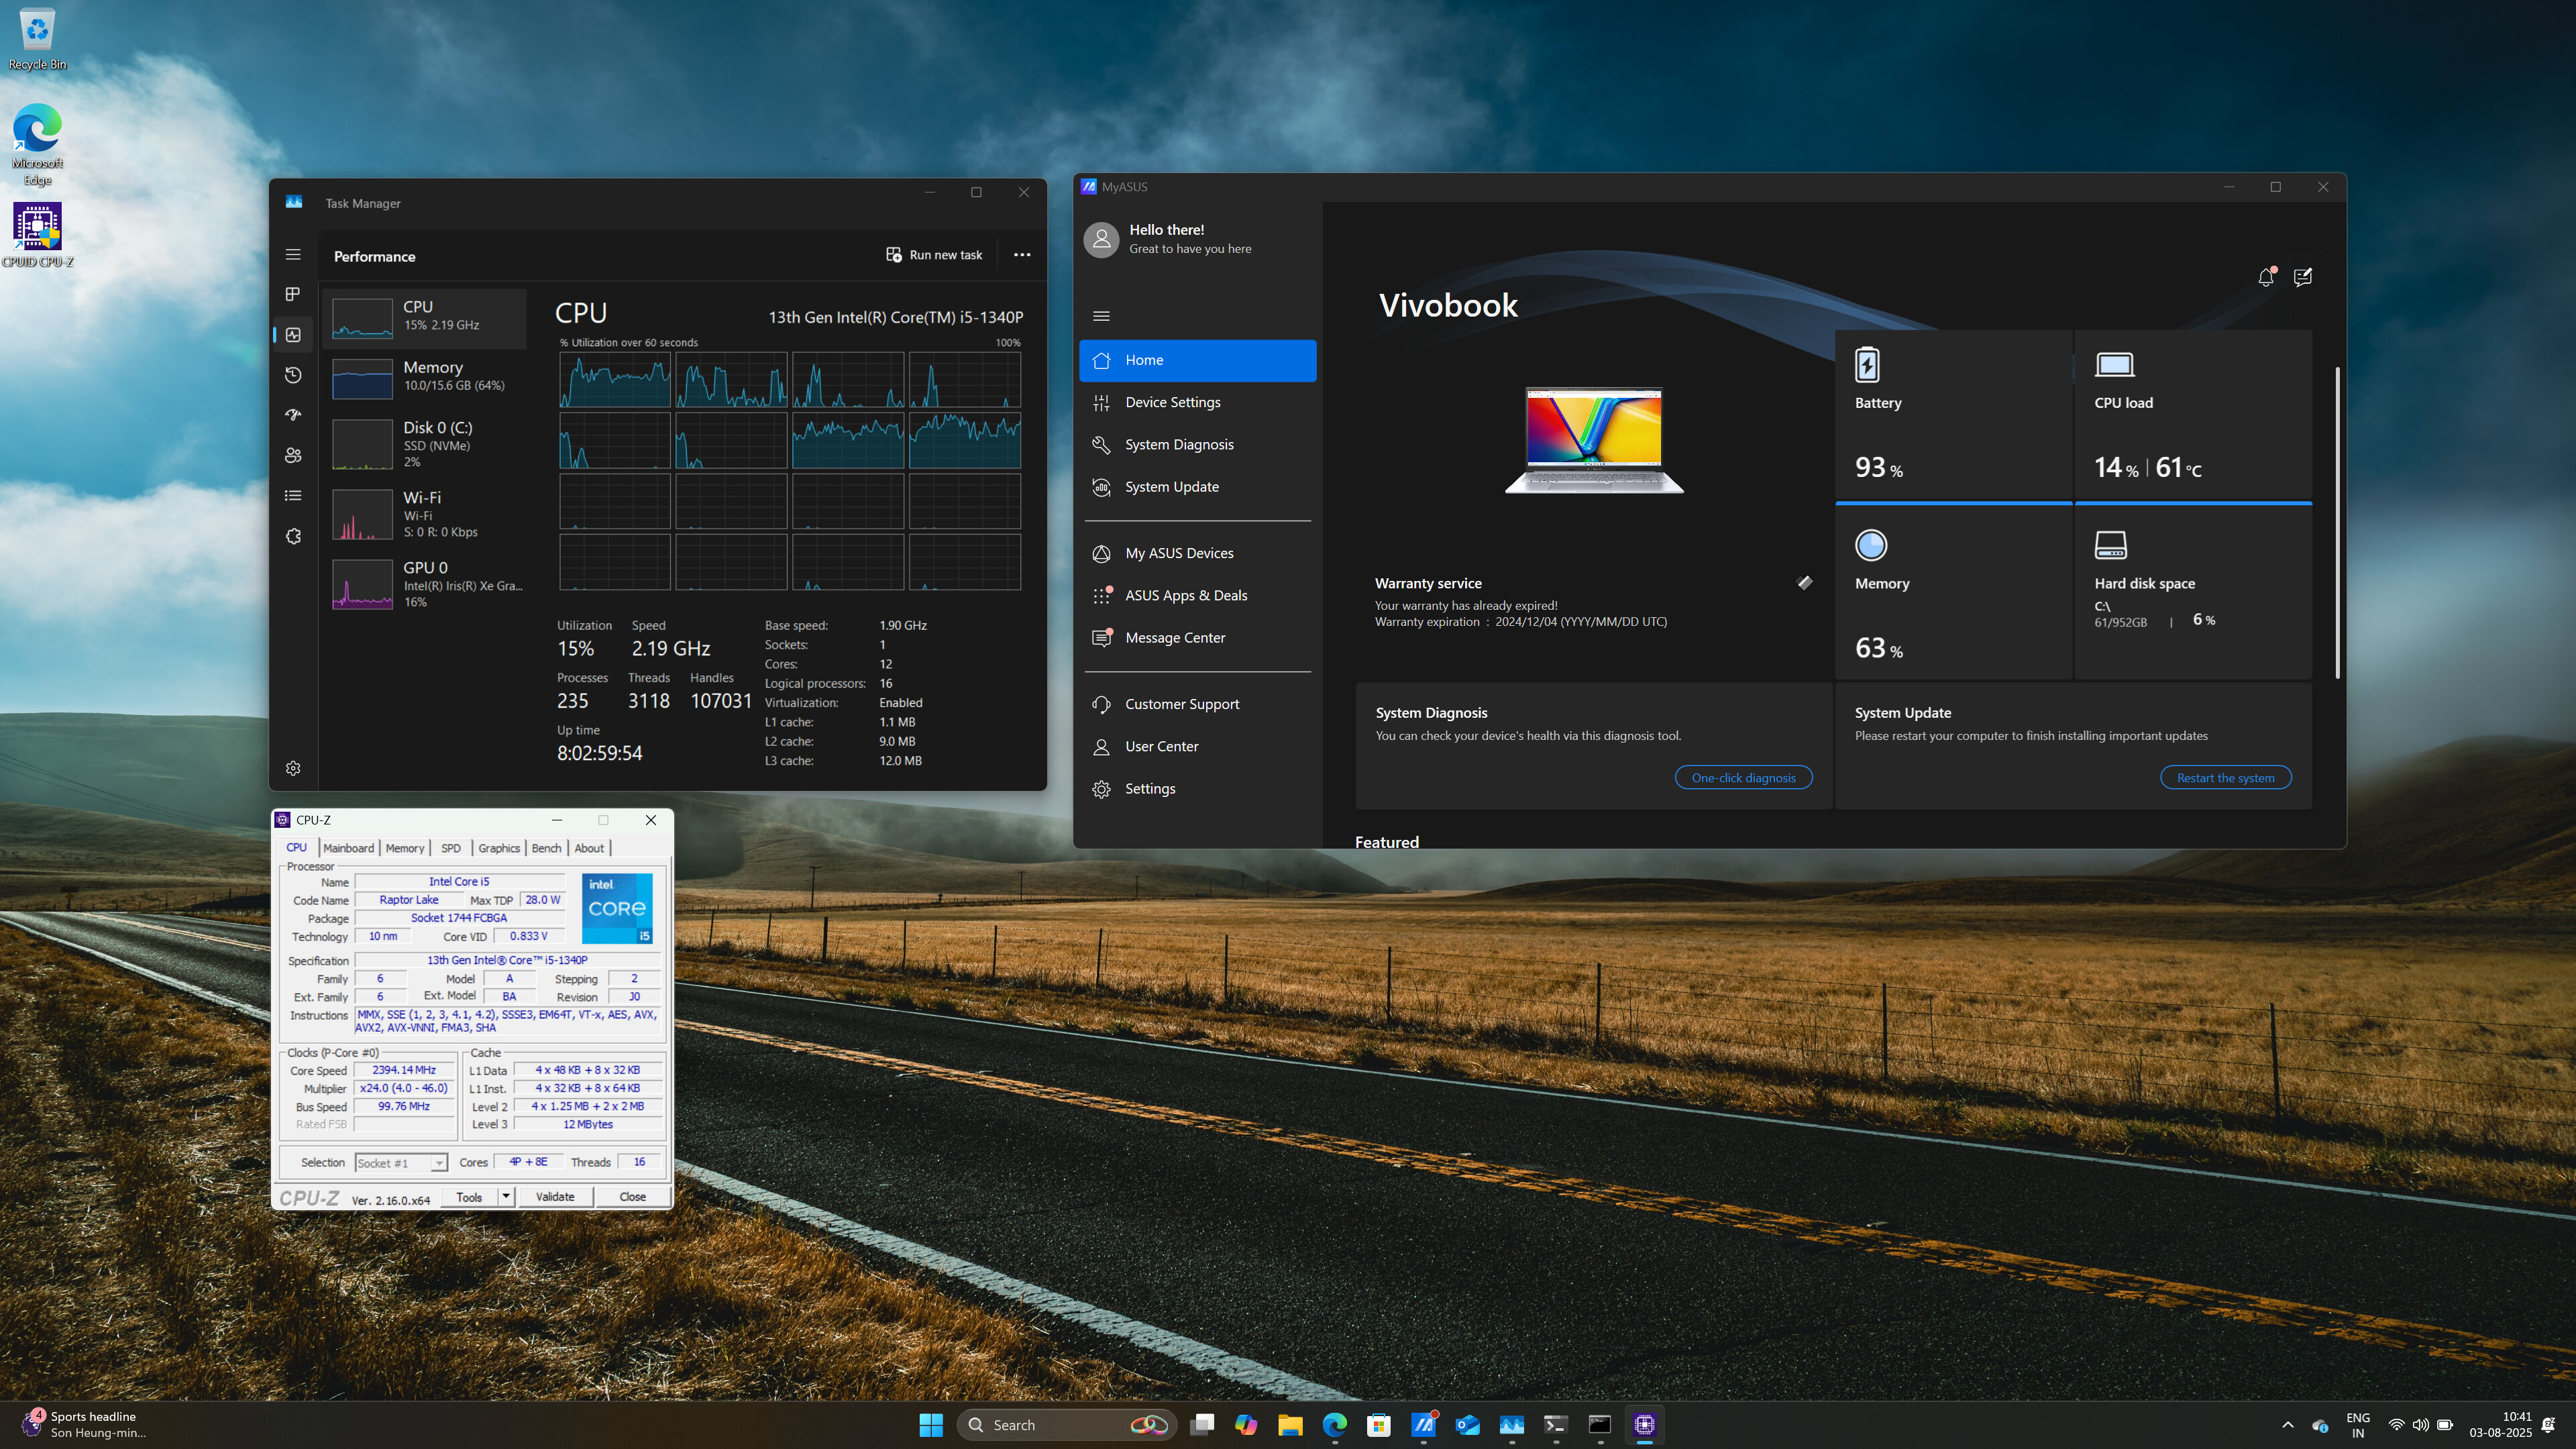Open Details list icon in Task Manager
This screenshot has width=2576, height=1449.
point(293,495)
